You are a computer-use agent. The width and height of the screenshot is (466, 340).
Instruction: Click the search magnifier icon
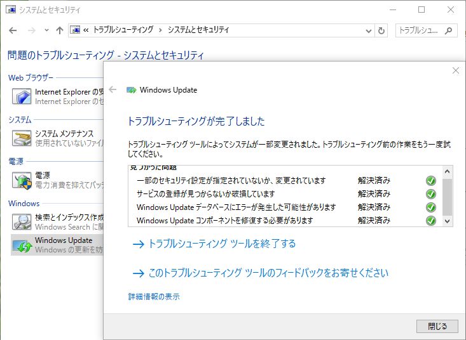[x=448, y=30]
